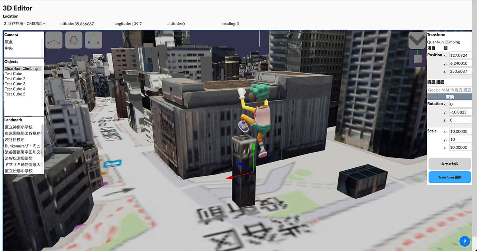Select Test Cube 5 in Objects
477x251 pixels.
point(15,94)
